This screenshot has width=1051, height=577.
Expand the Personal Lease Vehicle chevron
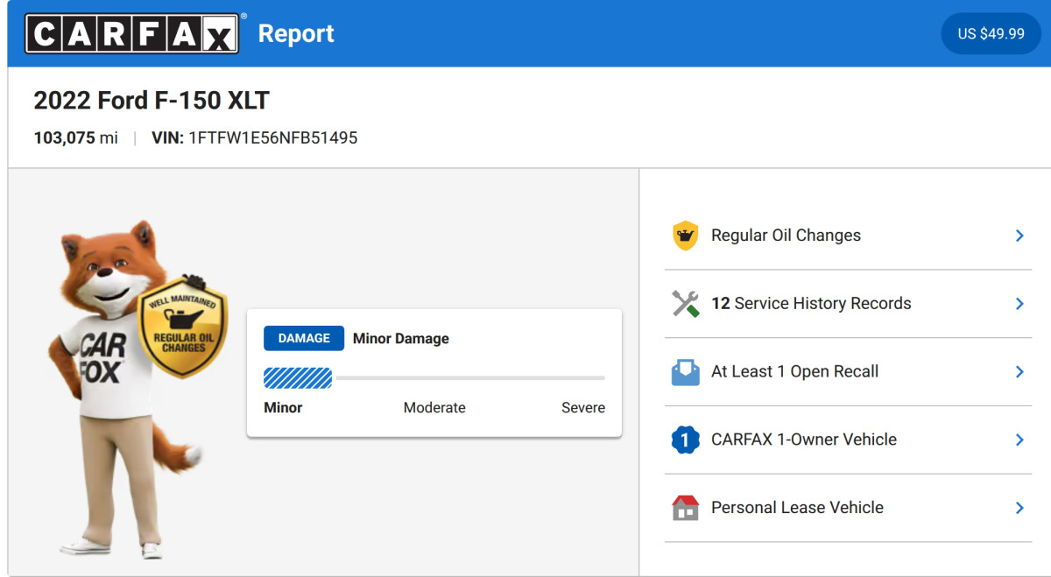1019,508
